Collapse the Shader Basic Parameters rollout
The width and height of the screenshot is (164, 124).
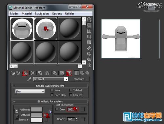pos(14,86)
